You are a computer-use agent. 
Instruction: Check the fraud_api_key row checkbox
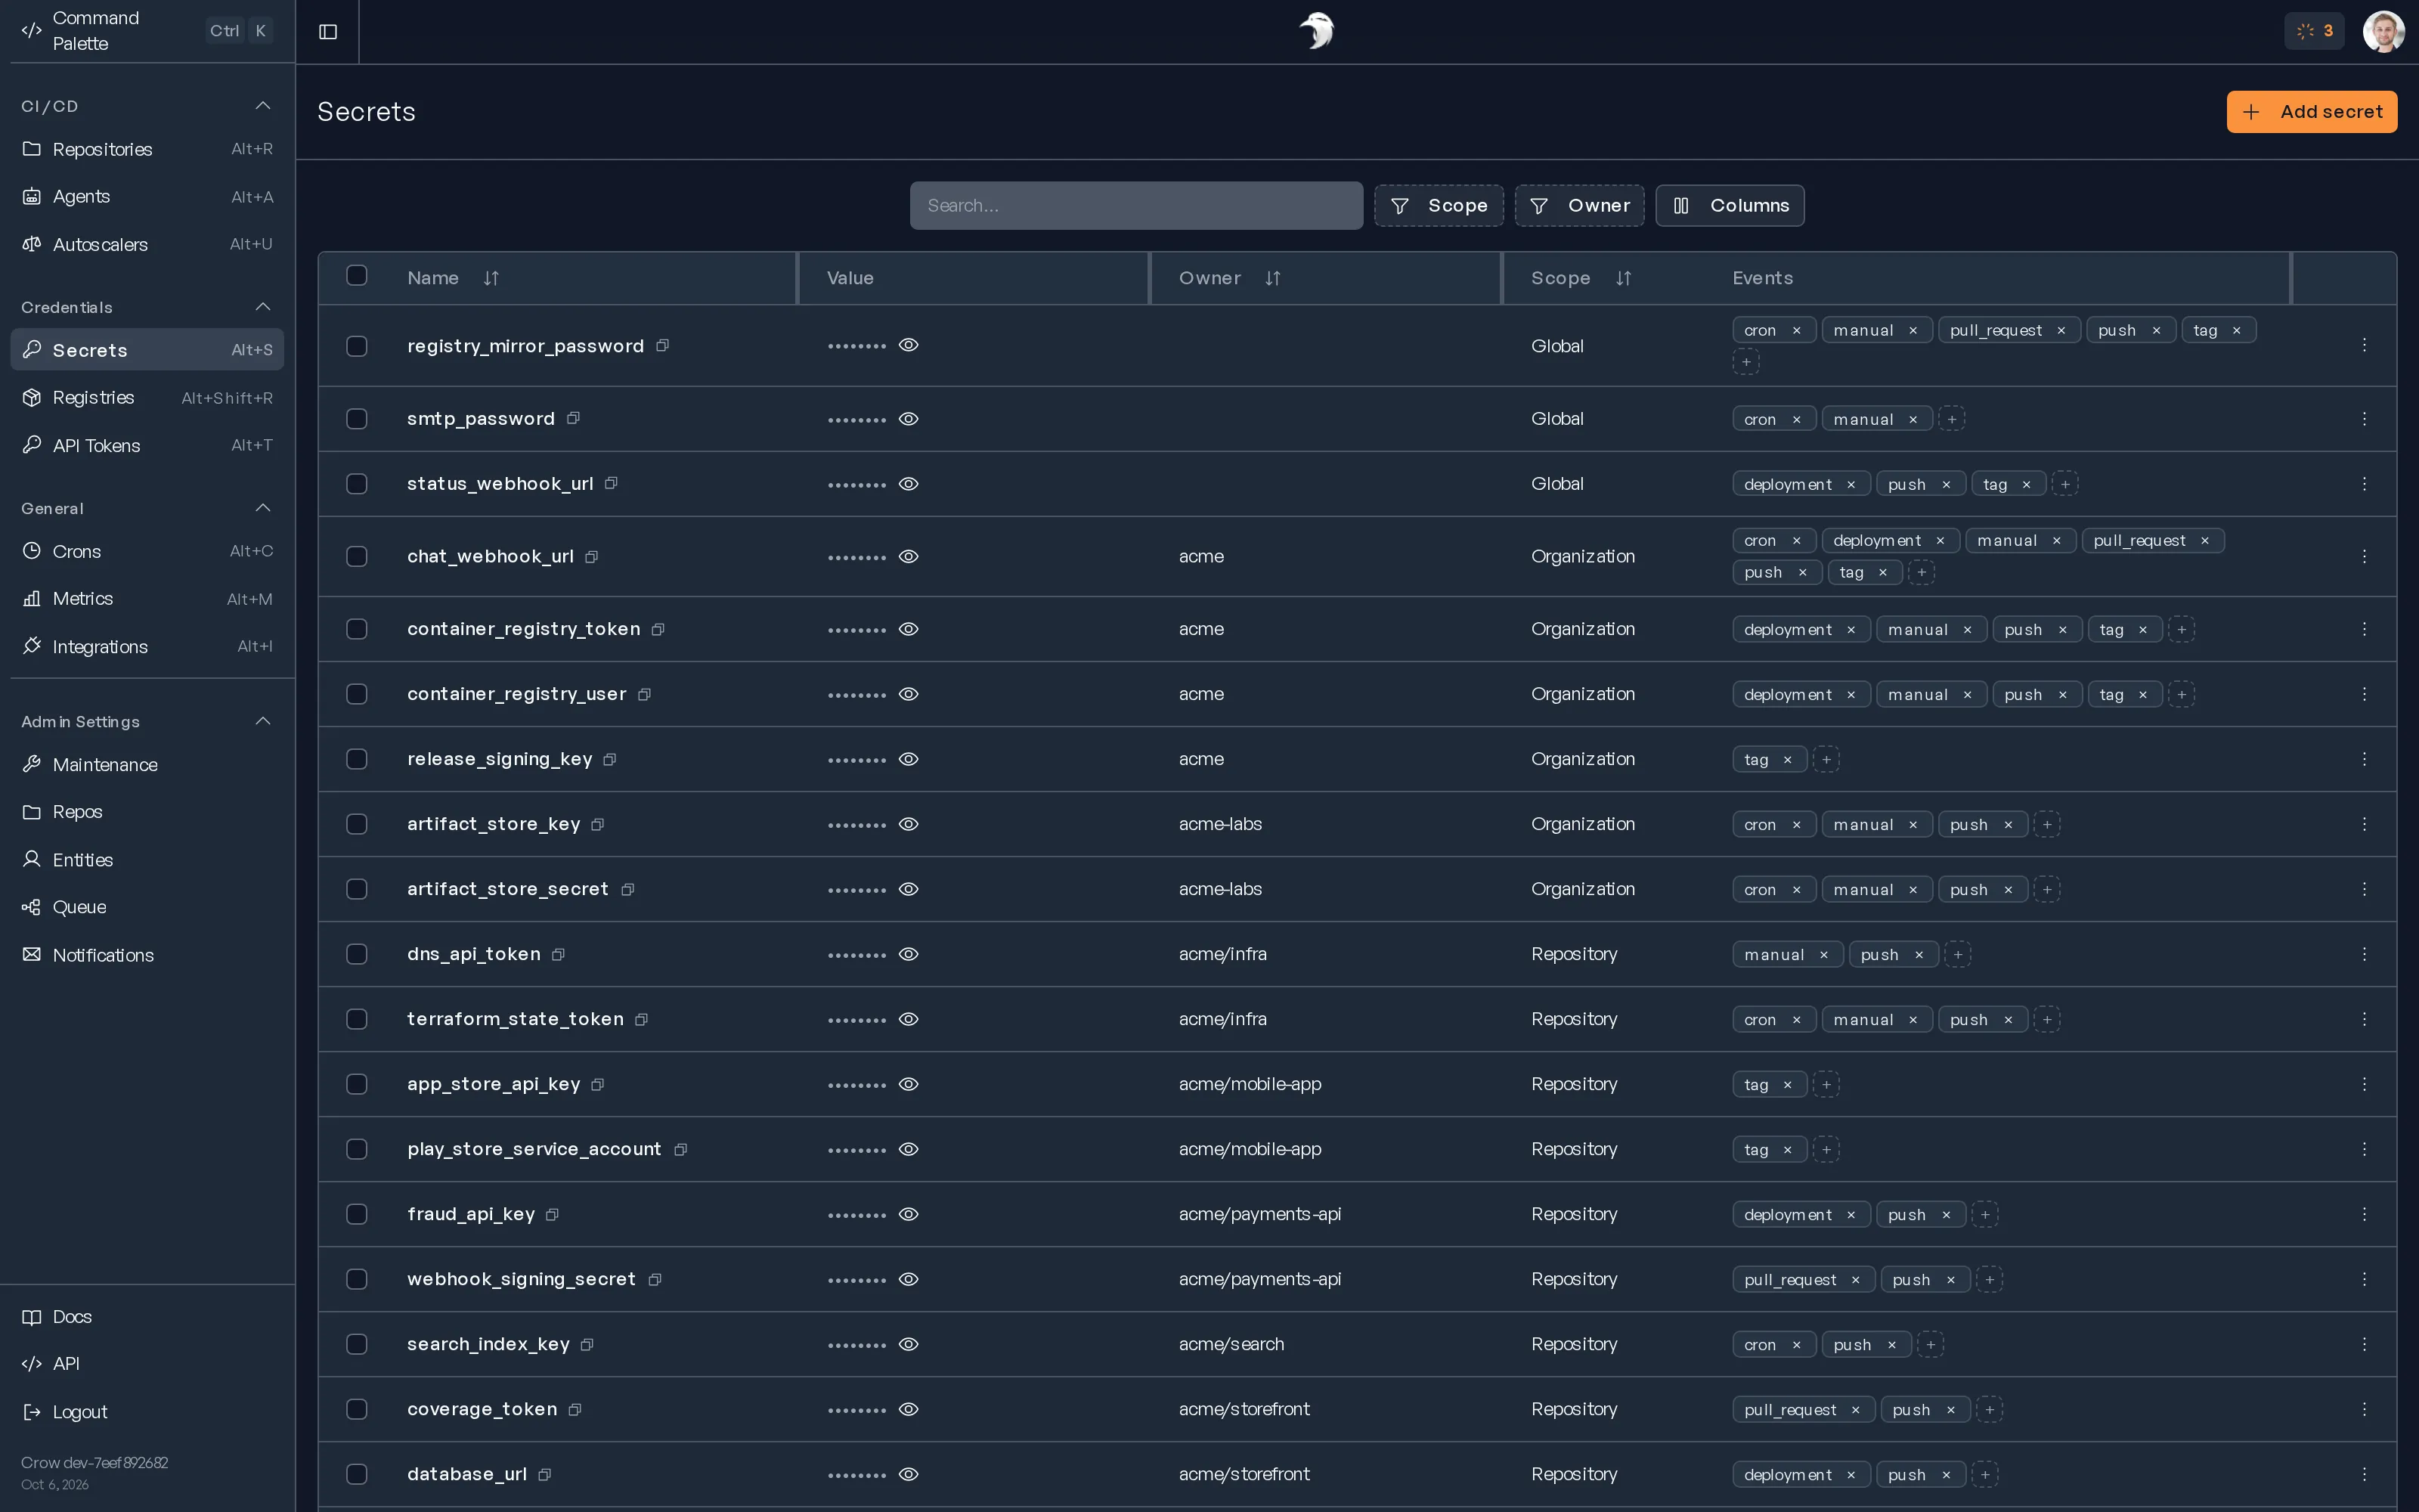click(x=357, y=1214)
